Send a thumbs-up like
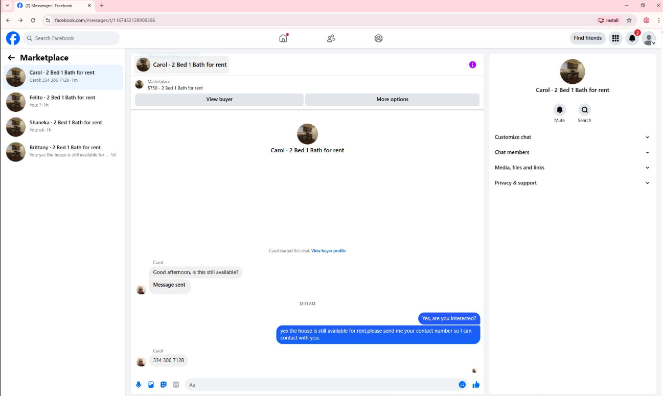The width and height of the screenshot is (663, 396). [x=476, y=385]
